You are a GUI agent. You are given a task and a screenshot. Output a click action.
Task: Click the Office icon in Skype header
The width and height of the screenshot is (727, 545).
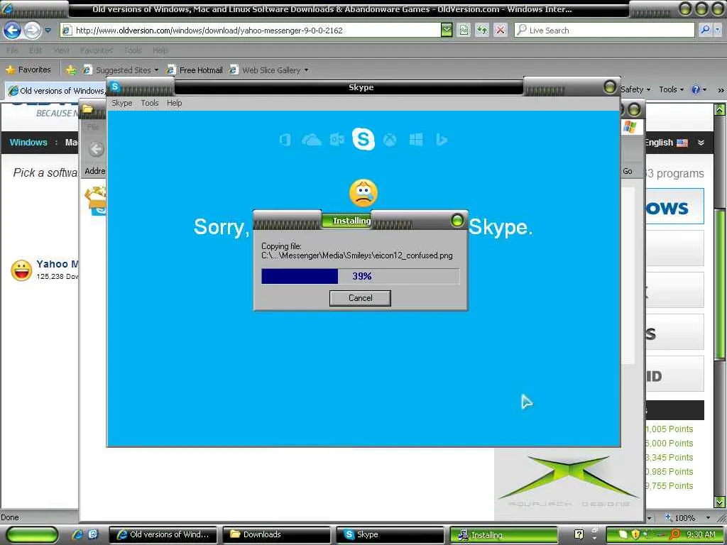(x=285, y=140)
